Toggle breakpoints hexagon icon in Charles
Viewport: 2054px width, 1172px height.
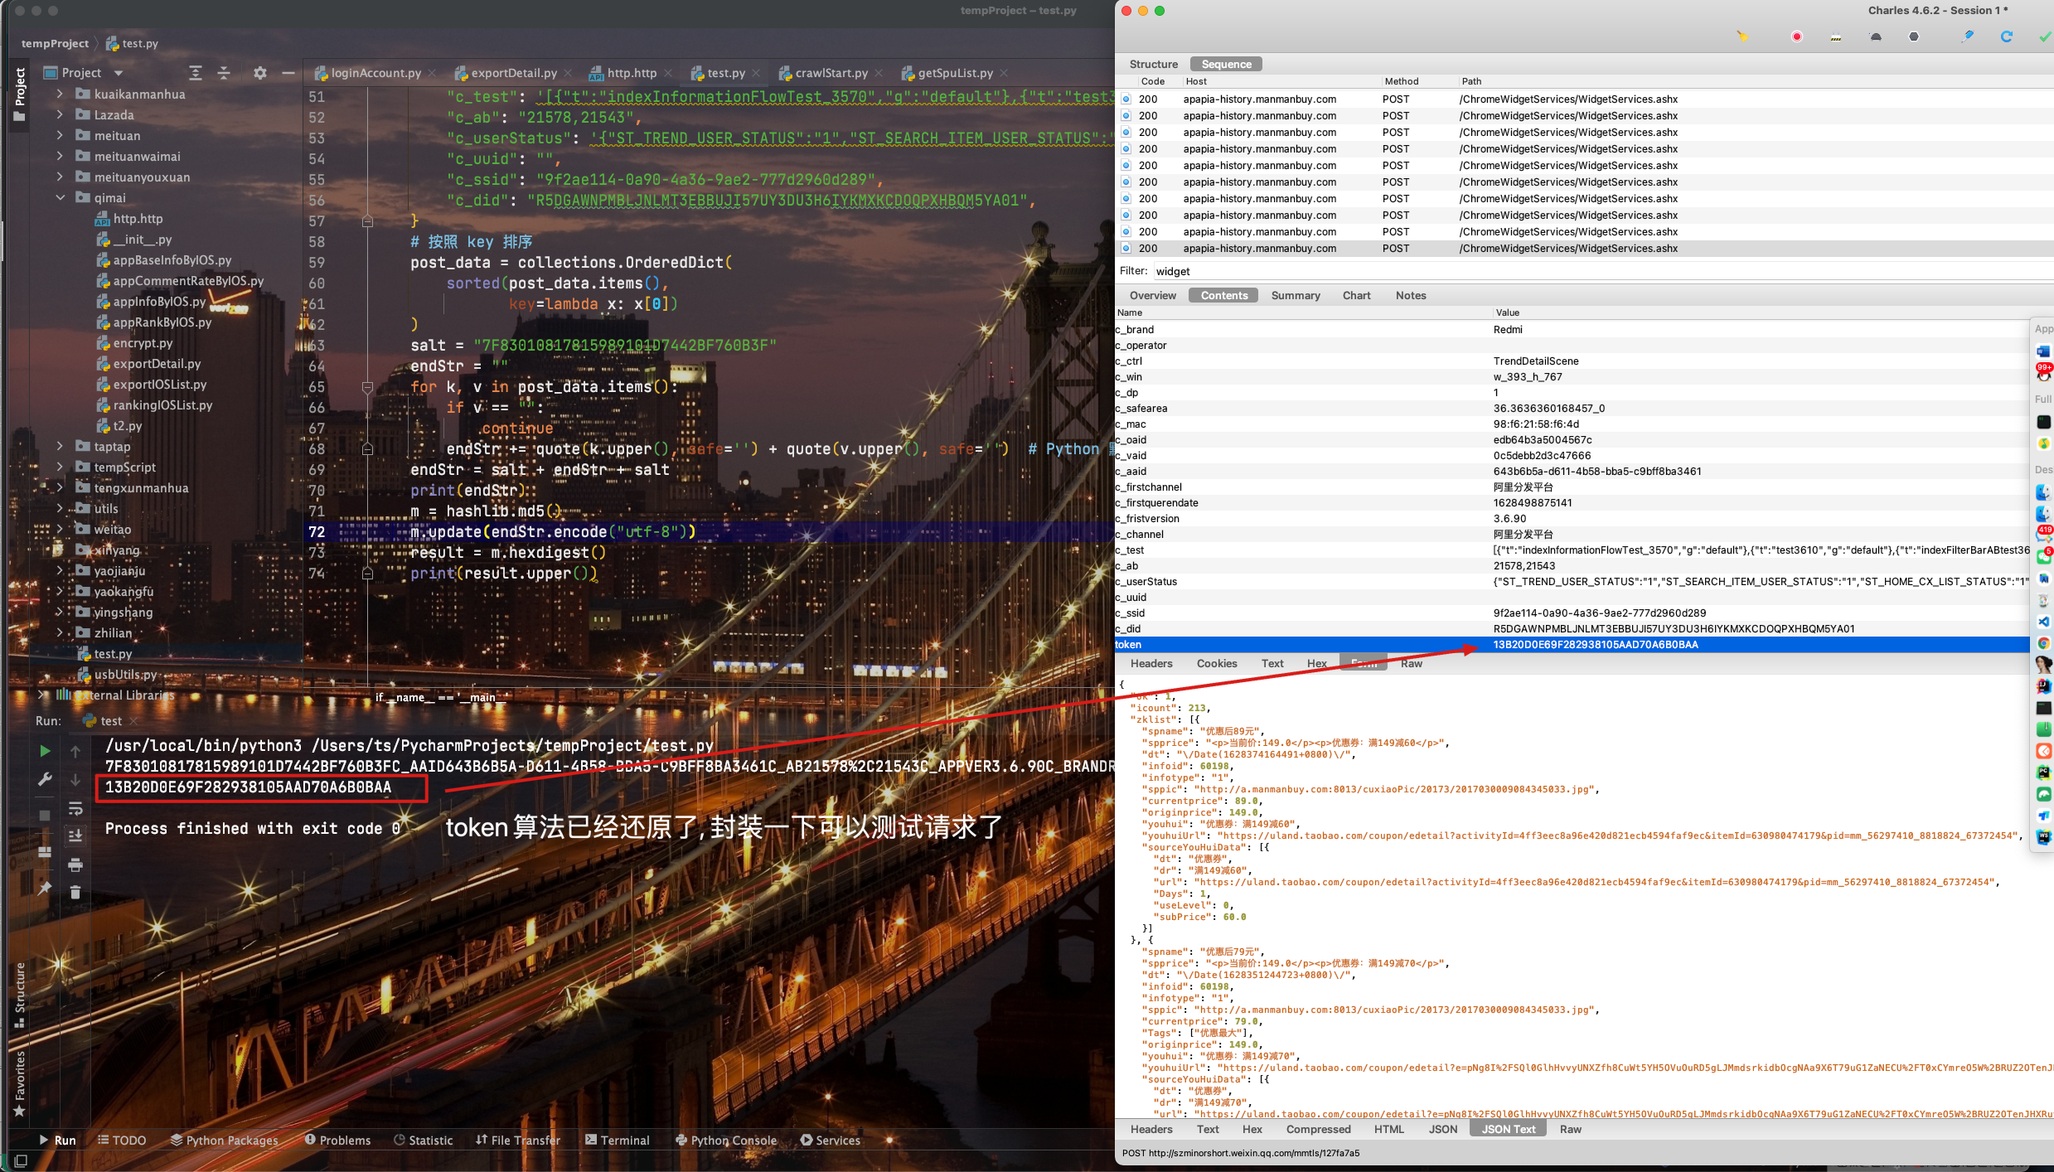point(1913,36)
